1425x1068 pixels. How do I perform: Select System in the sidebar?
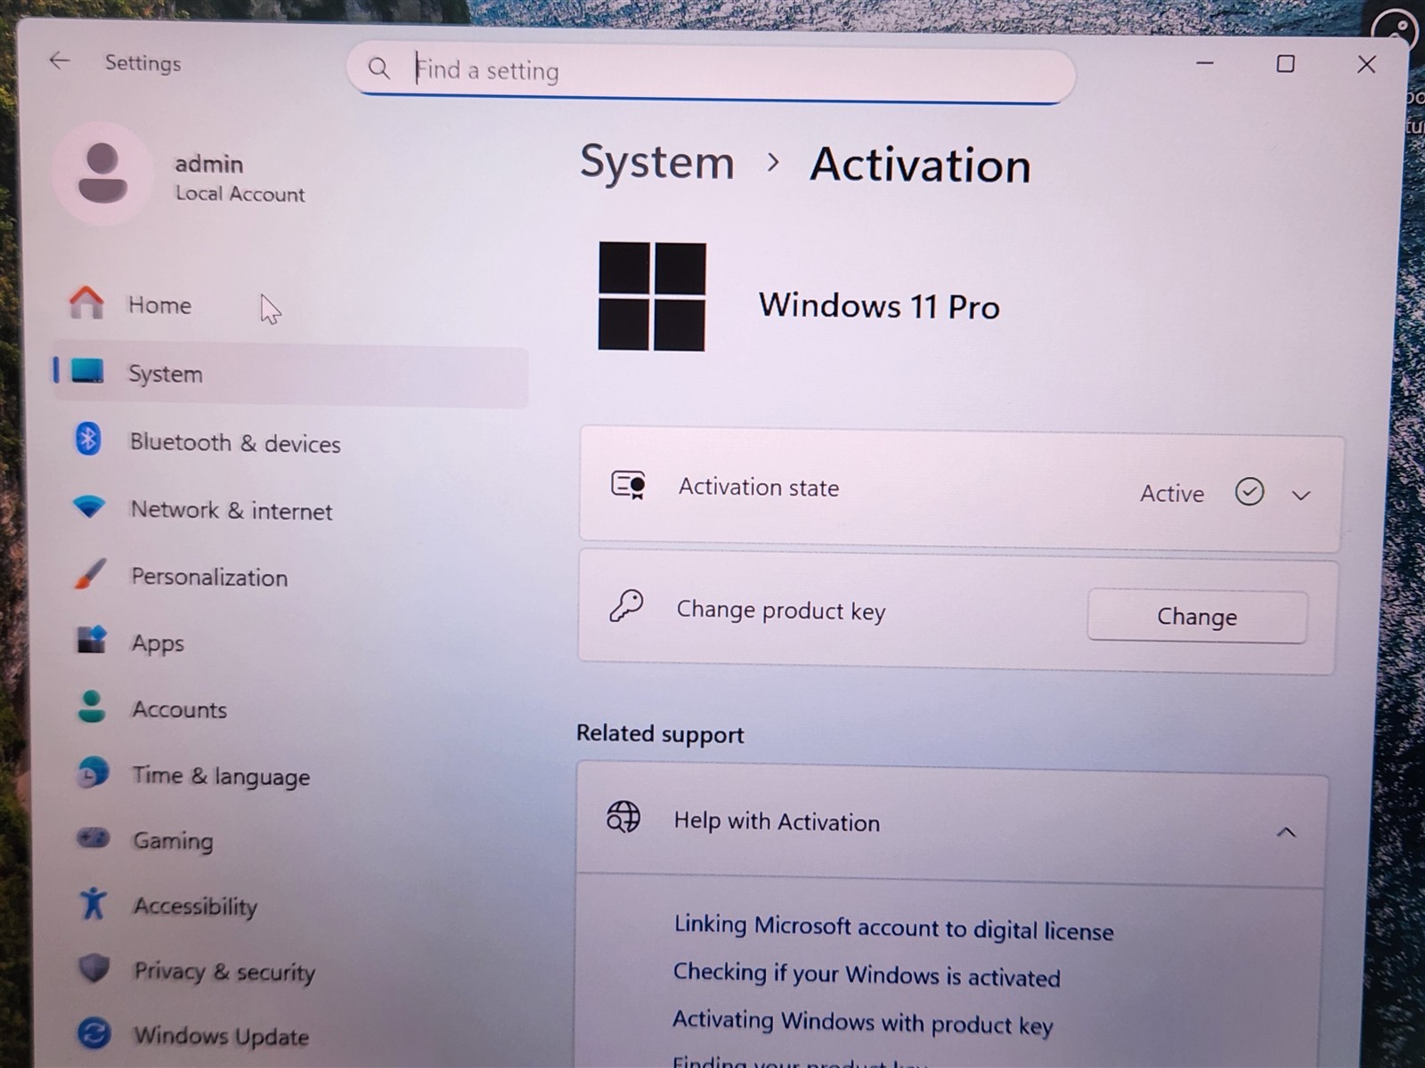point(289,374)
